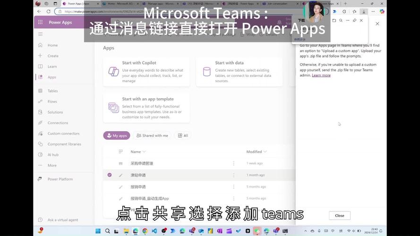Deselect the 津贴申请 row checkbox
This screenshot has width=420, height=236.
pyautogui.click(x=110, y=175)
